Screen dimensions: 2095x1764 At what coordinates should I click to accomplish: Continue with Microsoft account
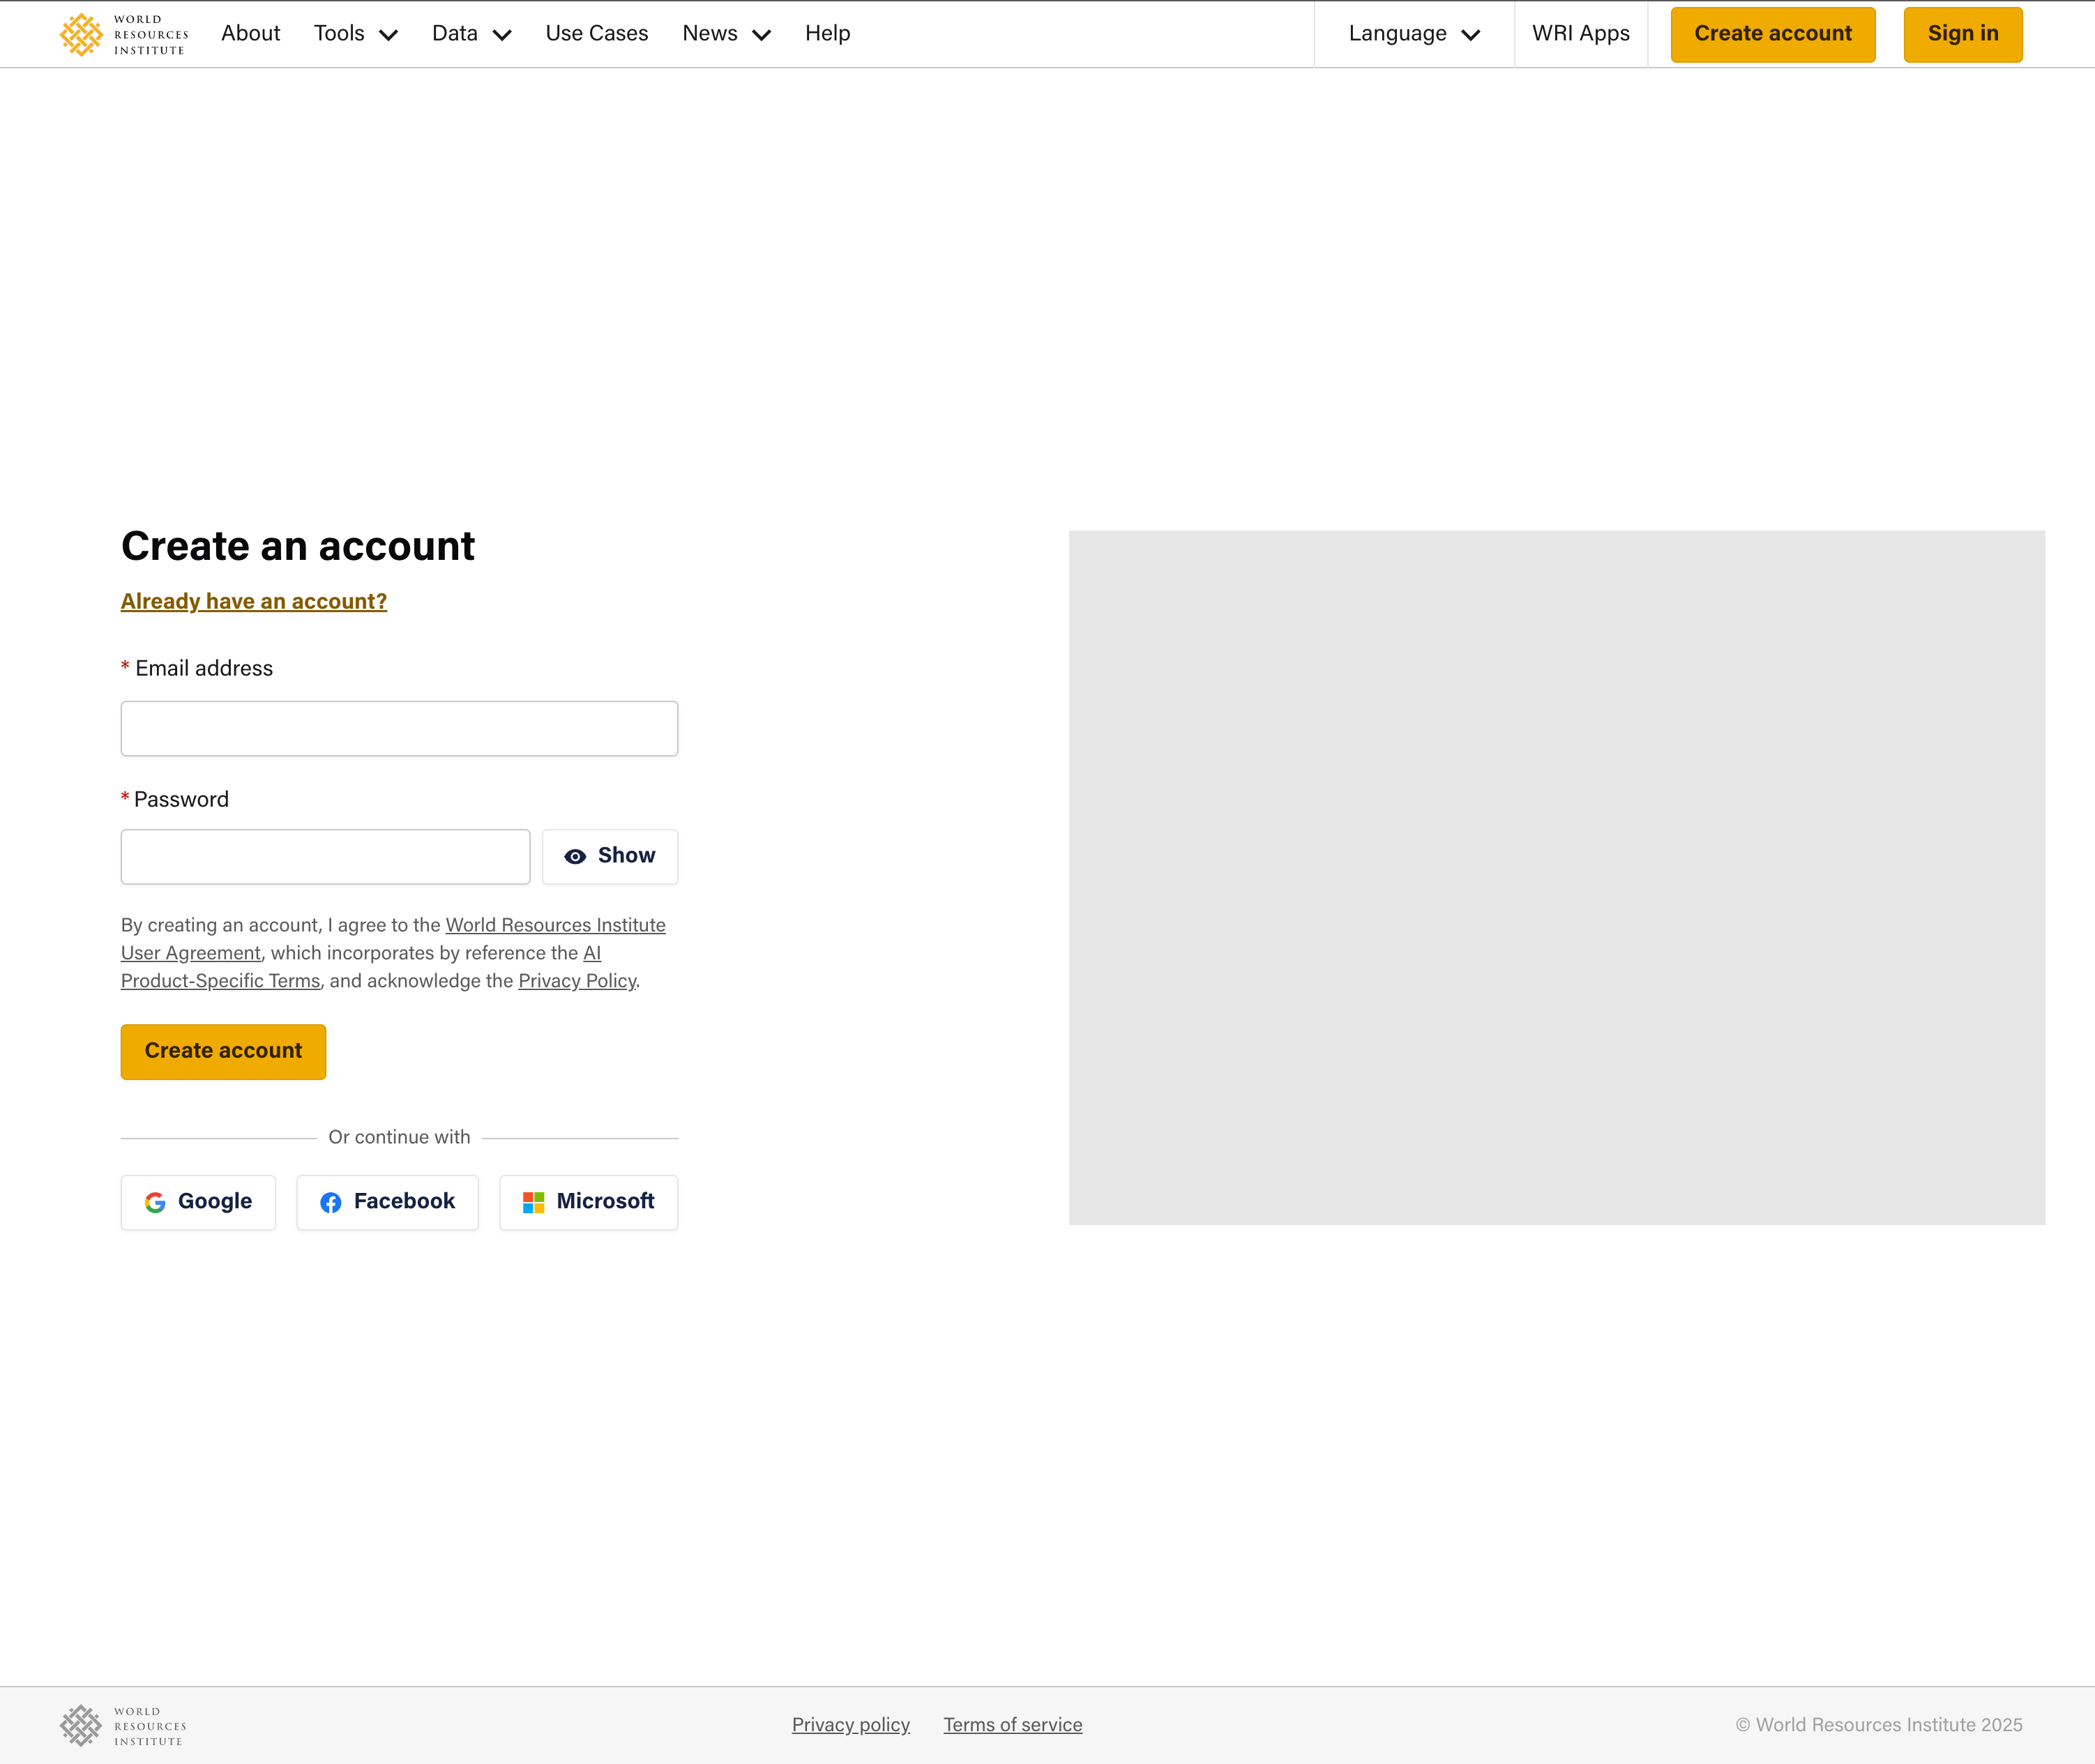click(x=588, y=1202)
